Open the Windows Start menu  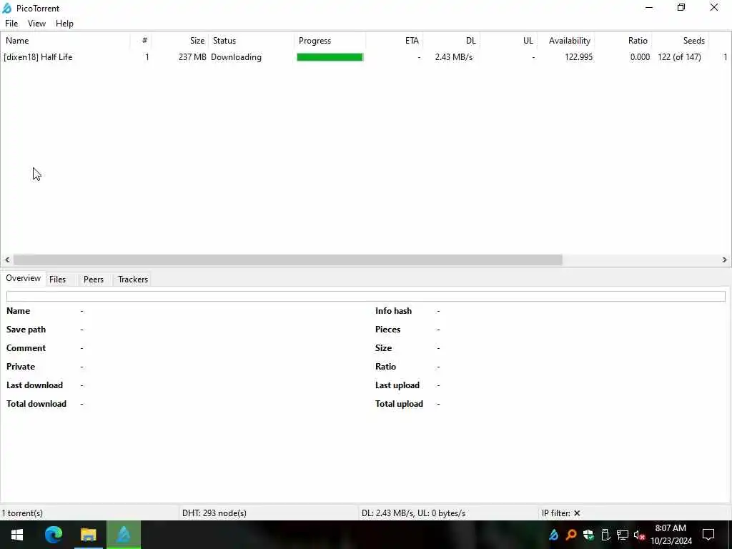[17, 535]
